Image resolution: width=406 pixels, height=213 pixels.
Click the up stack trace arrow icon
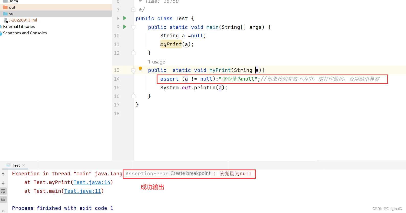point(3,174)
